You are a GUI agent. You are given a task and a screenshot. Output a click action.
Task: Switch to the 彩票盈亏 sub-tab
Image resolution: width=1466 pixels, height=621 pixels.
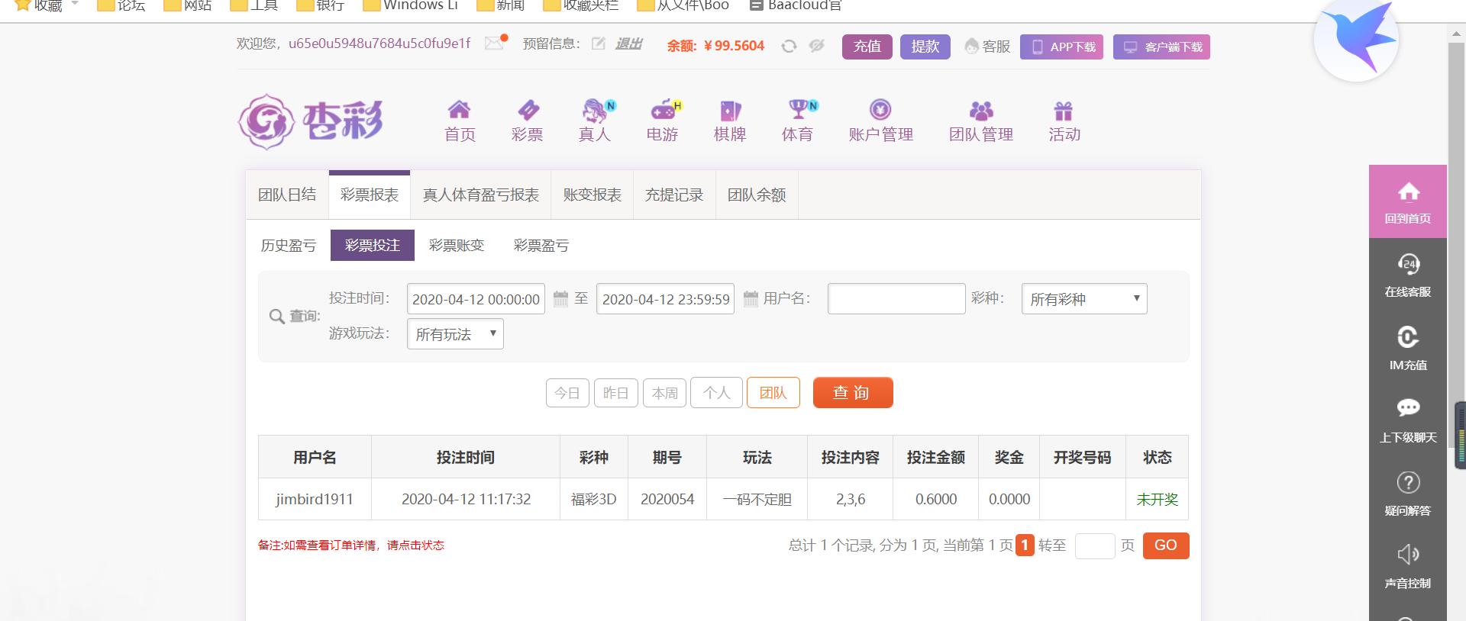pos(541,246)
